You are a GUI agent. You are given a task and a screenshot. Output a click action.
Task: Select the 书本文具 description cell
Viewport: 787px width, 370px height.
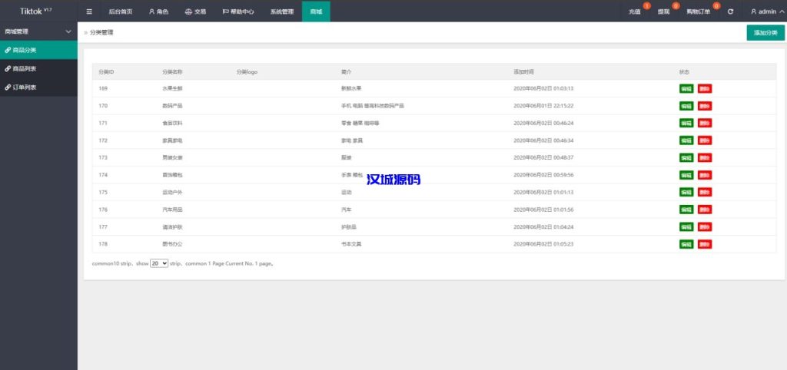click(x=350, y=244)
